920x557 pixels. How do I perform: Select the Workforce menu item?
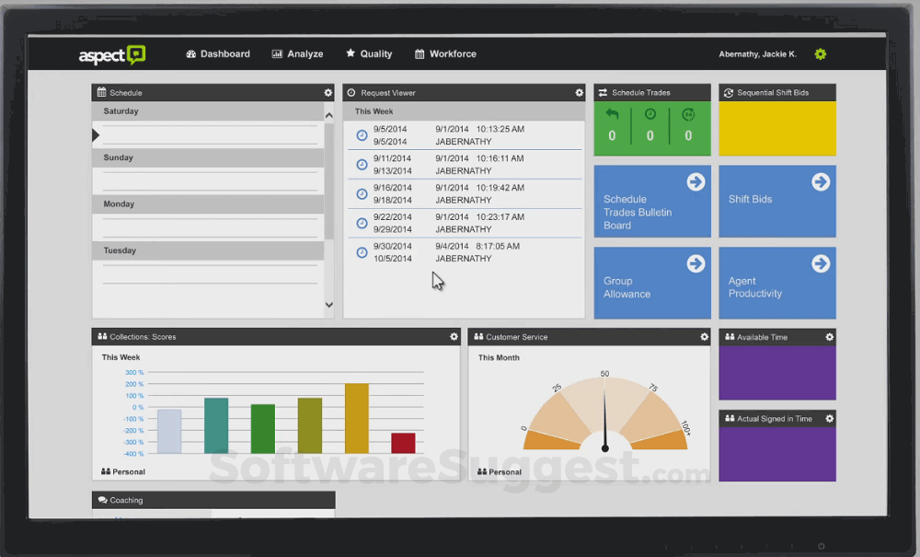445,53
